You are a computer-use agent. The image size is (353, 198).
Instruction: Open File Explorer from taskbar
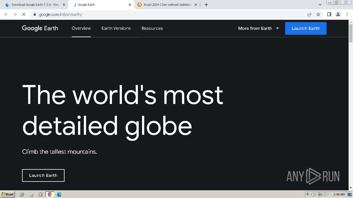pos(31,194)
